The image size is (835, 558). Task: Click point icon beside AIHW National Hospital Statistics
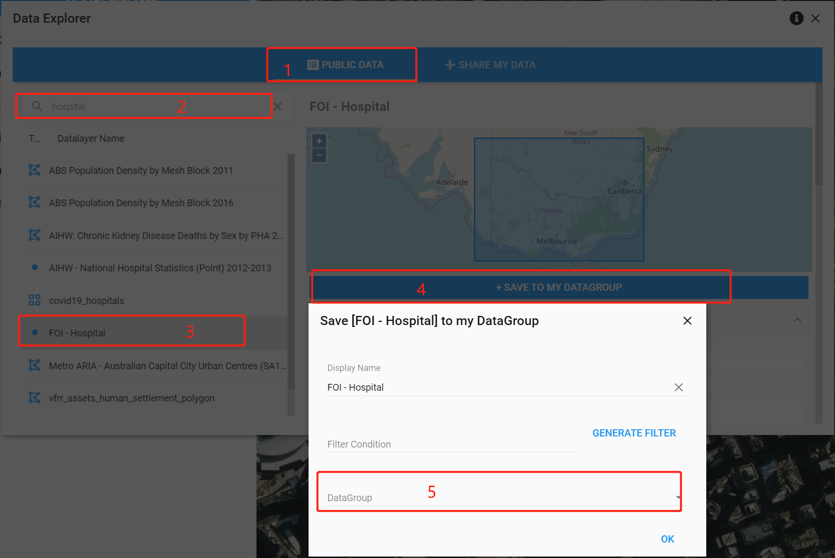click(34, 268)
